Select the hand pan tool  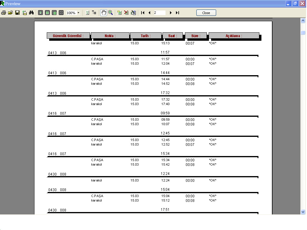(x=103, y=13)
